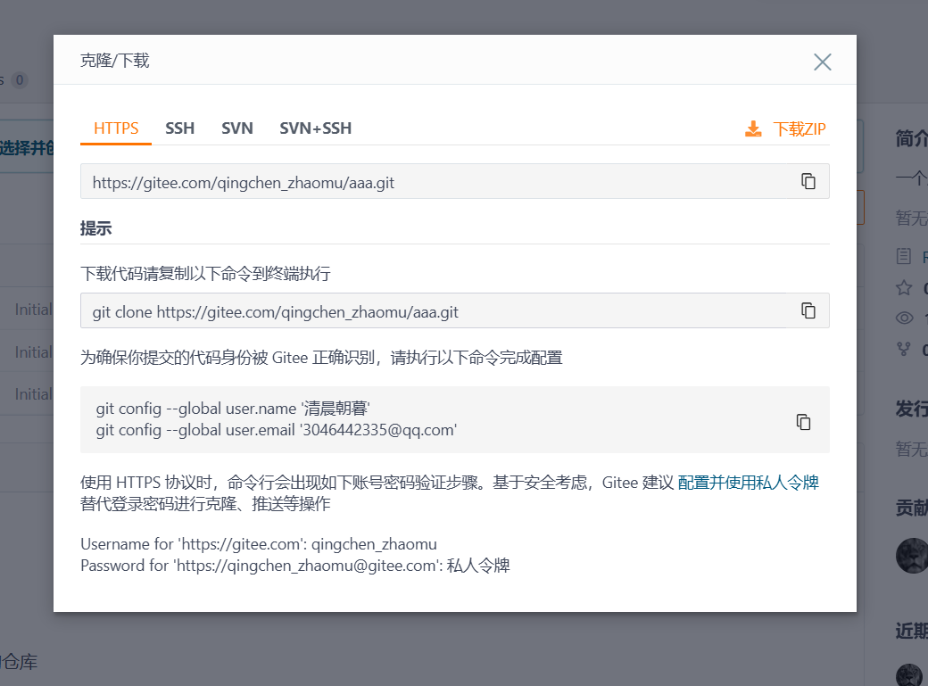Click the 克隆/下载 dialog title
Viewport: 928px width, 686px height.
(115, 61)
